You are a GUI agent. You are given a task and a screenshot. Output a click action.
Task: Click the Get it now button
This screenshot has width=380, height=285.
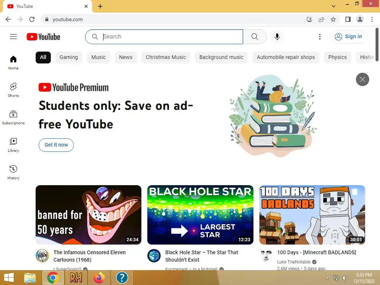(56, 145)
